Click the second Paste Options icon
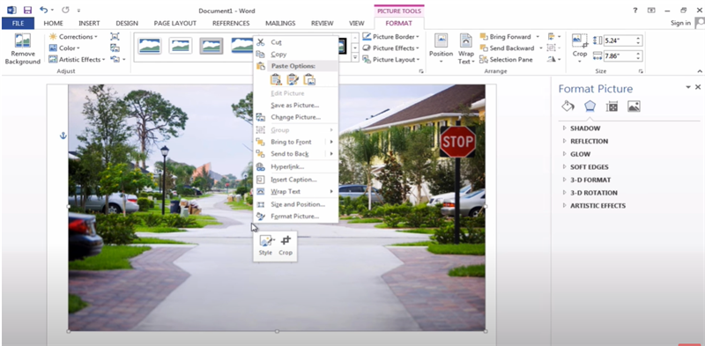Image resolution: width=705 pixels, height=346 pixels. click(x=293, y=79)
